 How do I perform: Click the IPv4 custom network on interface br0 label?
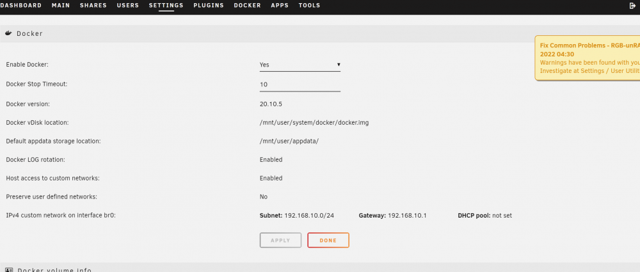(x=61, y=215)
